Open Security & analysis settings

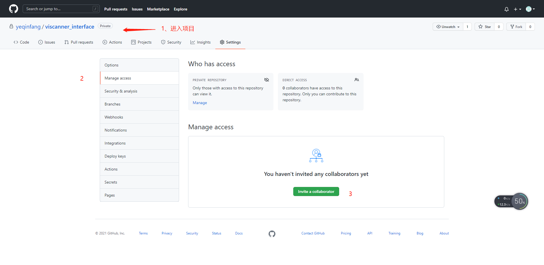point(139,91)
